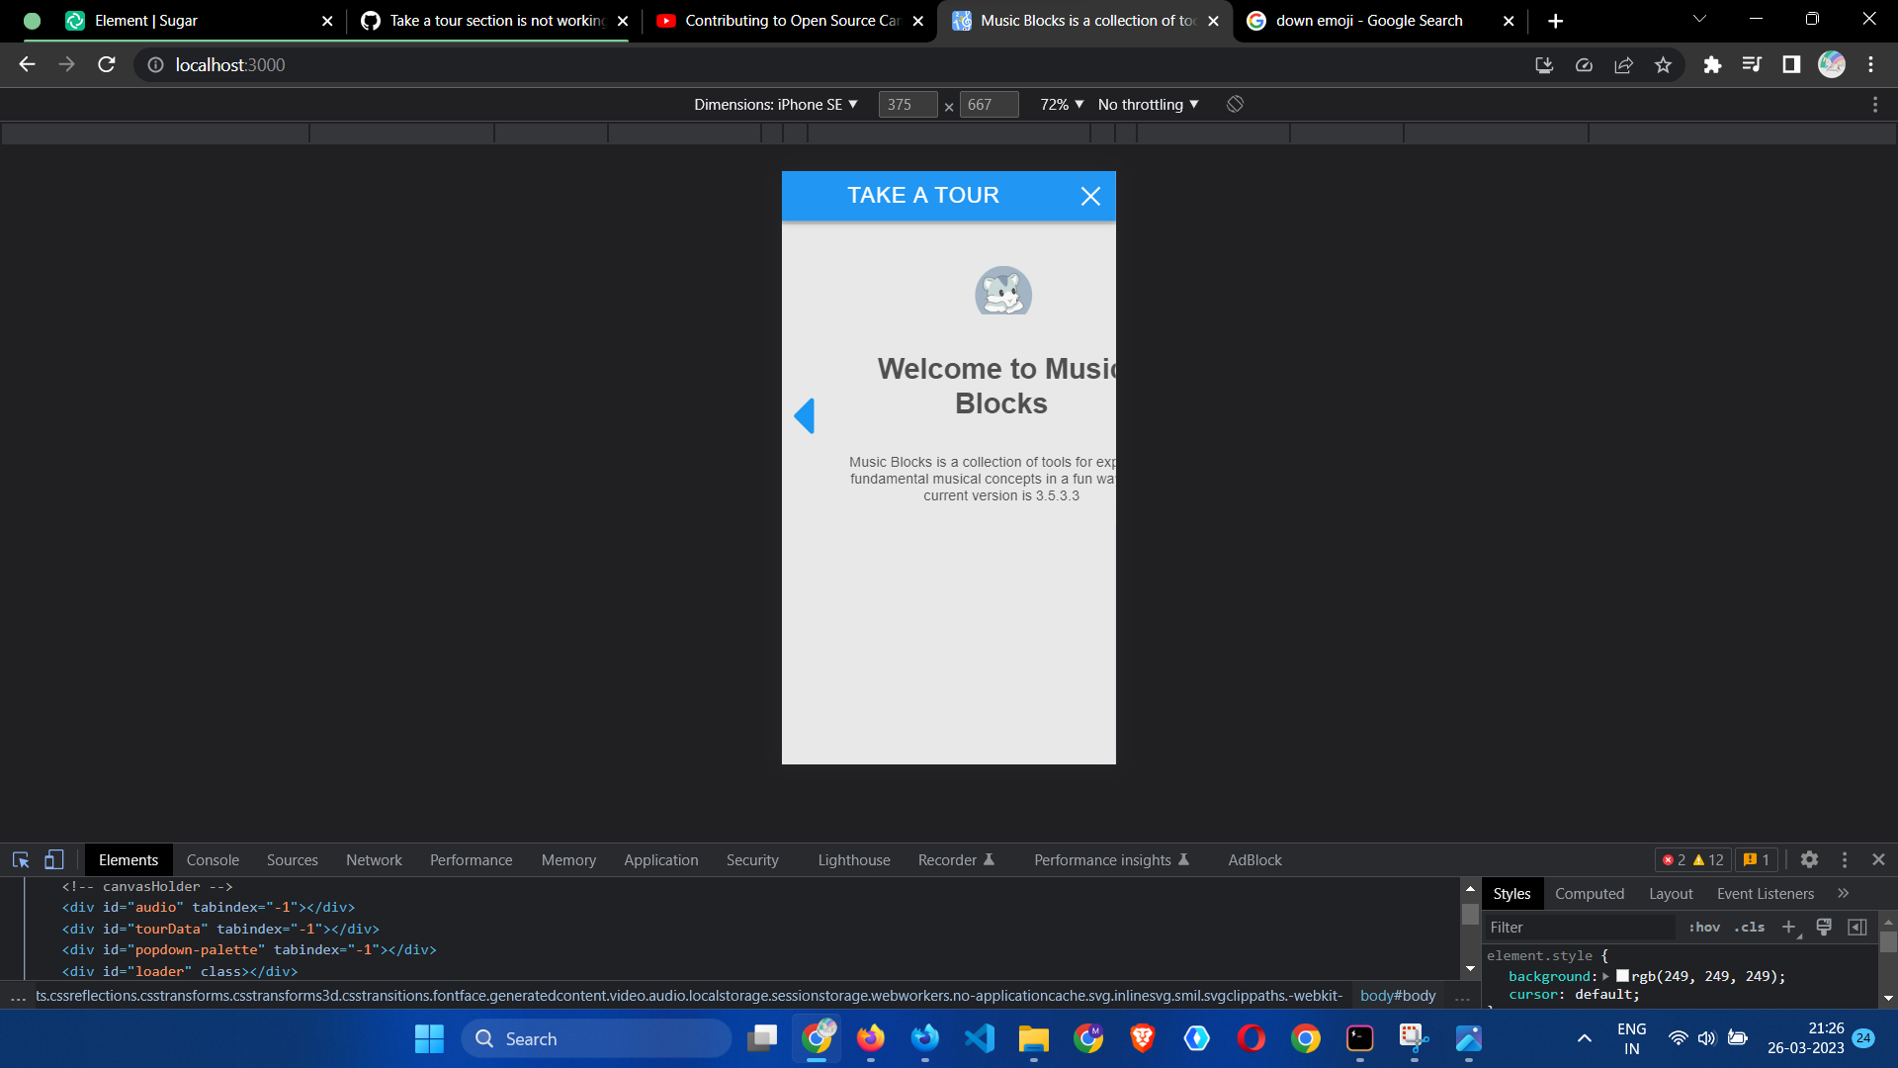Click the previous arrow in the tour
The image size is (1898, 1068).
pyautogui.click(x=806, y=415)
